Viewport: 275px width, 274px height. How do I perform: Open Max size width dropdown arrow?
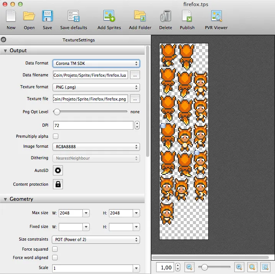click(x=86, y=213)
